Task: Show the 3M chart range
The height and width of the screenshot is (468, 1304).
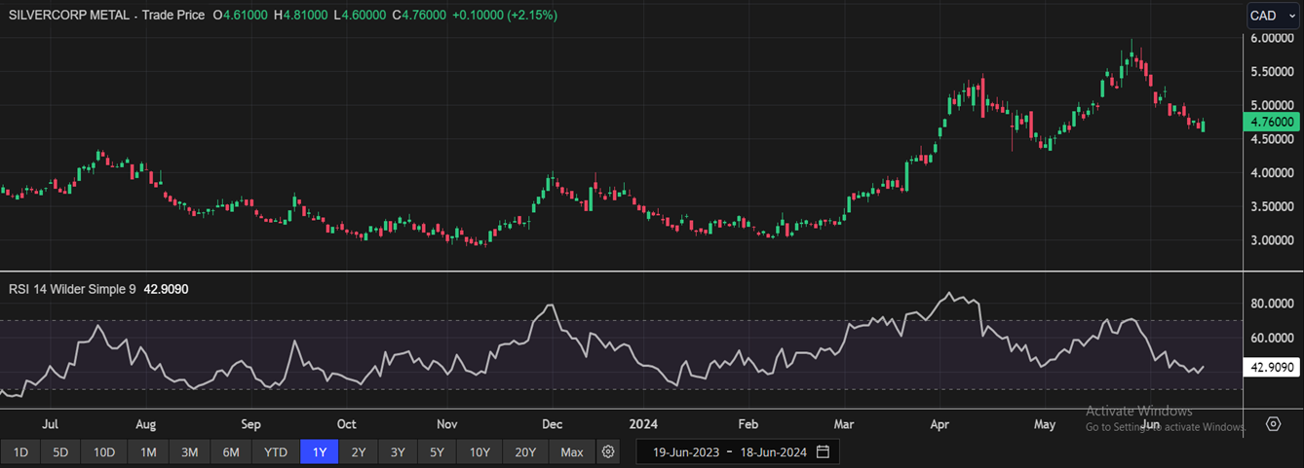Action: point(189,452)
